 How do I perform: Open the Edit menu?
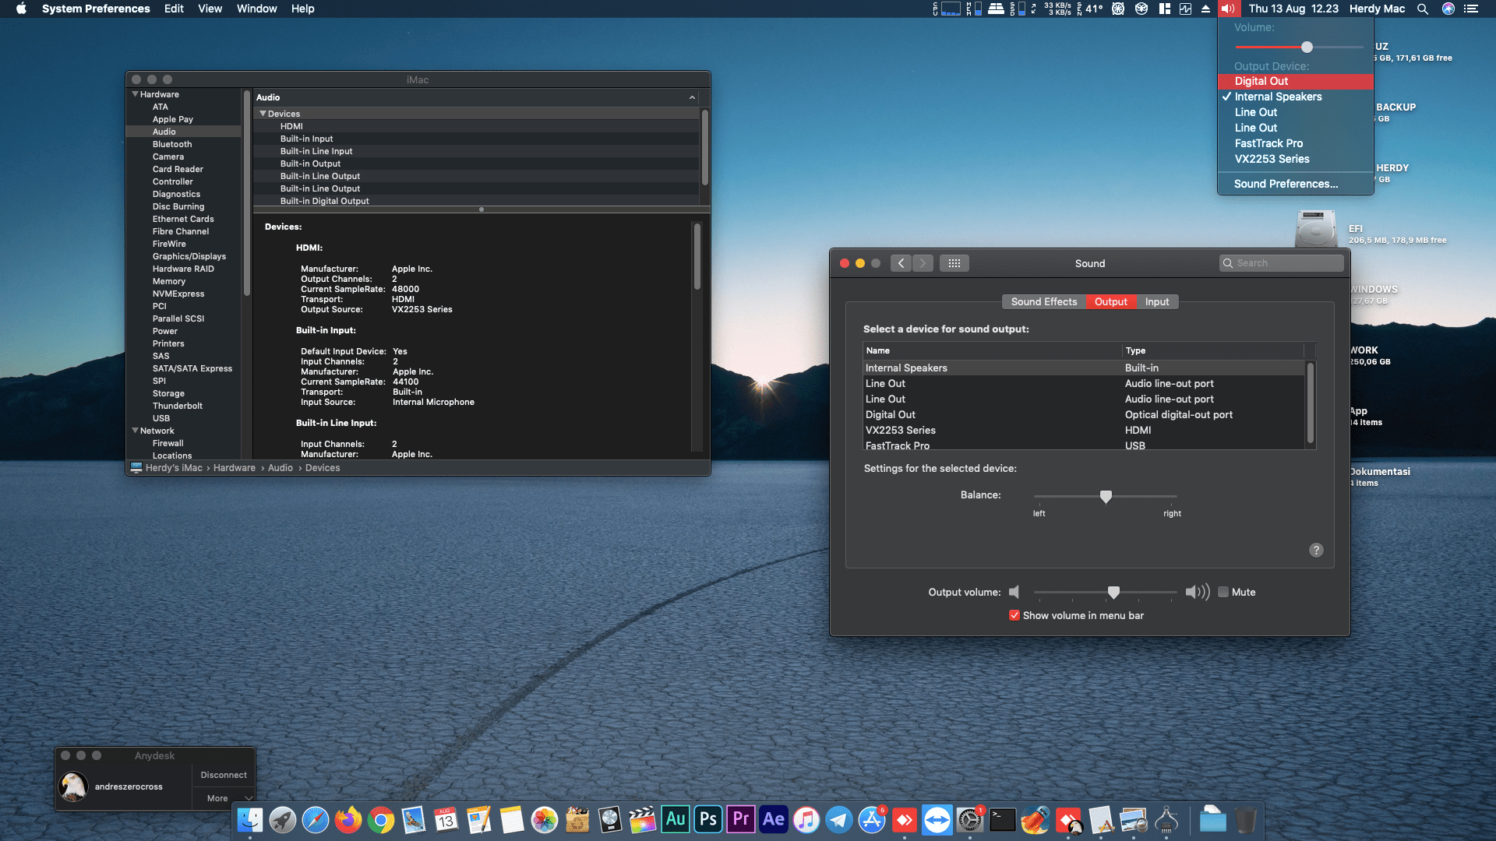pos(174,9)
